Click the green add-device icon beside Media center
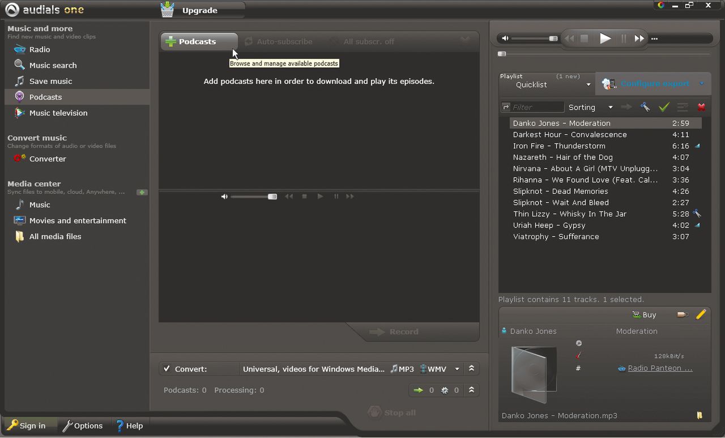Viewport: 725px width, 438px height. (x=142, y=192)
